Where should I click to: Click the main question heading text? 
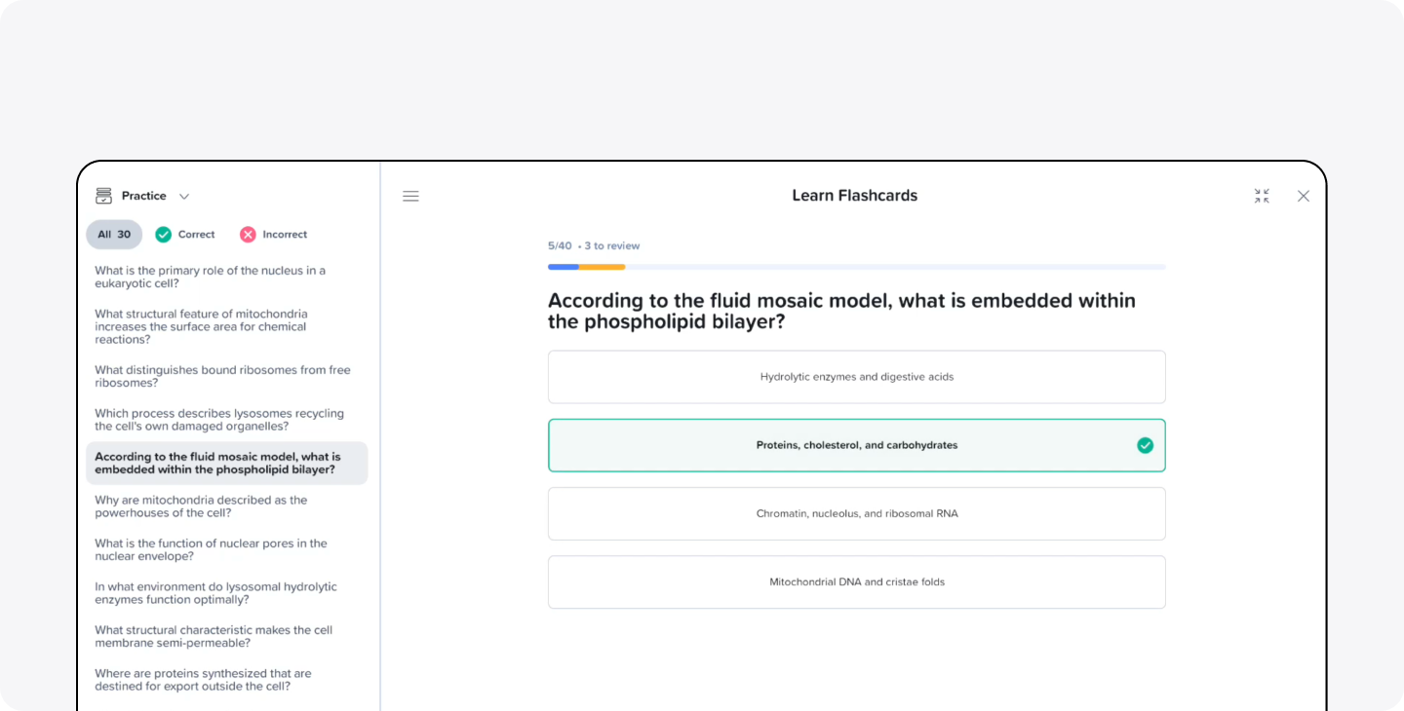tap(841, 311)
